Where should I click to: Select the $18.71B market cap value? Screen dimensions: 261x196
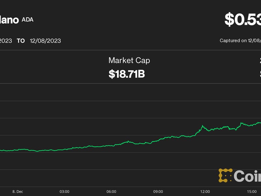coord(127,74)
